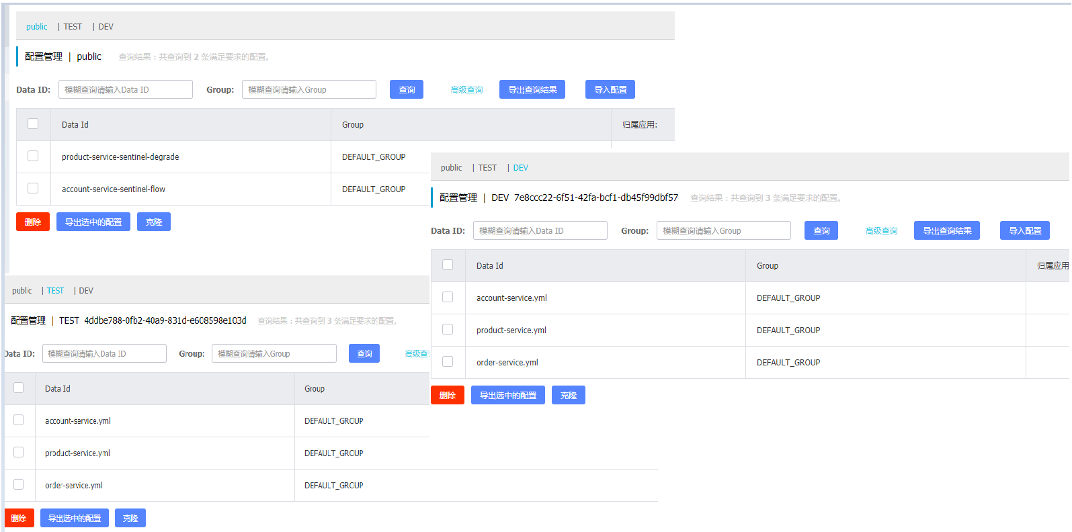Click 查询 button in the public panel
Screen dimensions: 1072x532
tap(407, 89)
